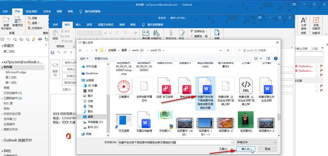
Task: Click the save icon in message quick access toolbar
Action: point(53,52)
